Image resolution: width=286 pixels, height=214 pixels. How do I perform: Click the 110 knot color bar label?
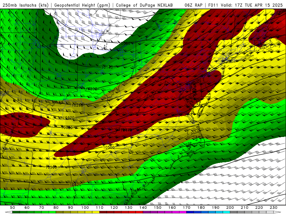(99, 208)
